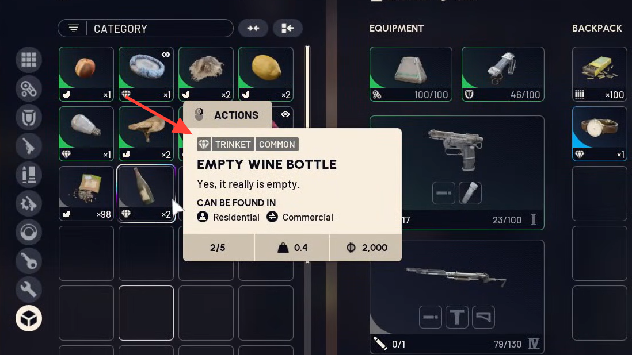Toggle eye icon beside Actions tab
This screenshot has width=632, height=355.
tap(285, 114)
